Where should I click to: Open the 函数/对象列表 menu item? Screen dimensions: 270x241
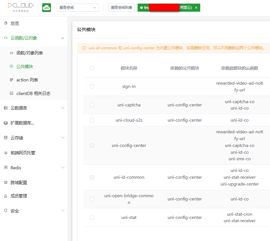coord(30,53)
